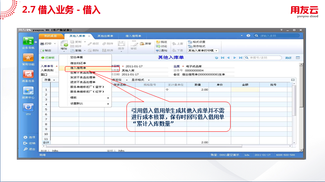Viewport: 325px width, 182px height.
Task: Click the 批注 annotation icon
Action: pos(158,42)
